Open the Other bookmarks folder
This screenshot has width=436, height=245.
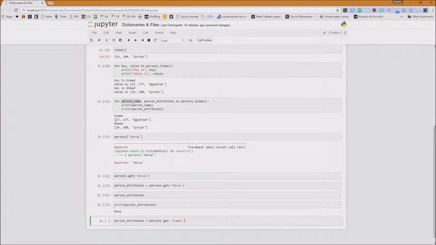point(420,16)
